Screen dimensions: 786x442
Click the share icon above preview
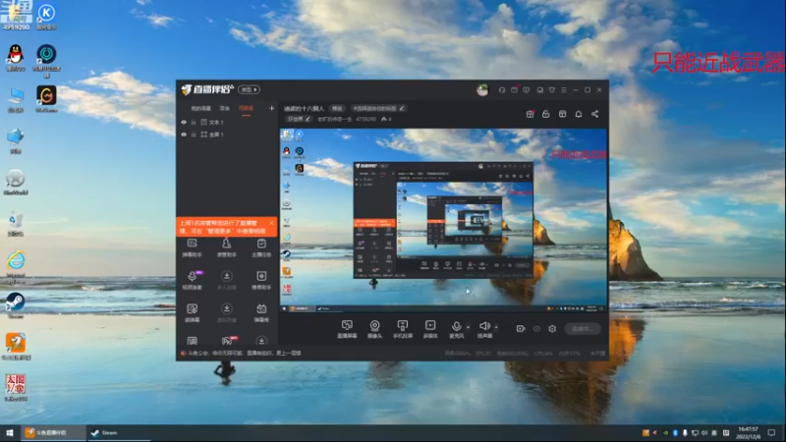[595, 114]
